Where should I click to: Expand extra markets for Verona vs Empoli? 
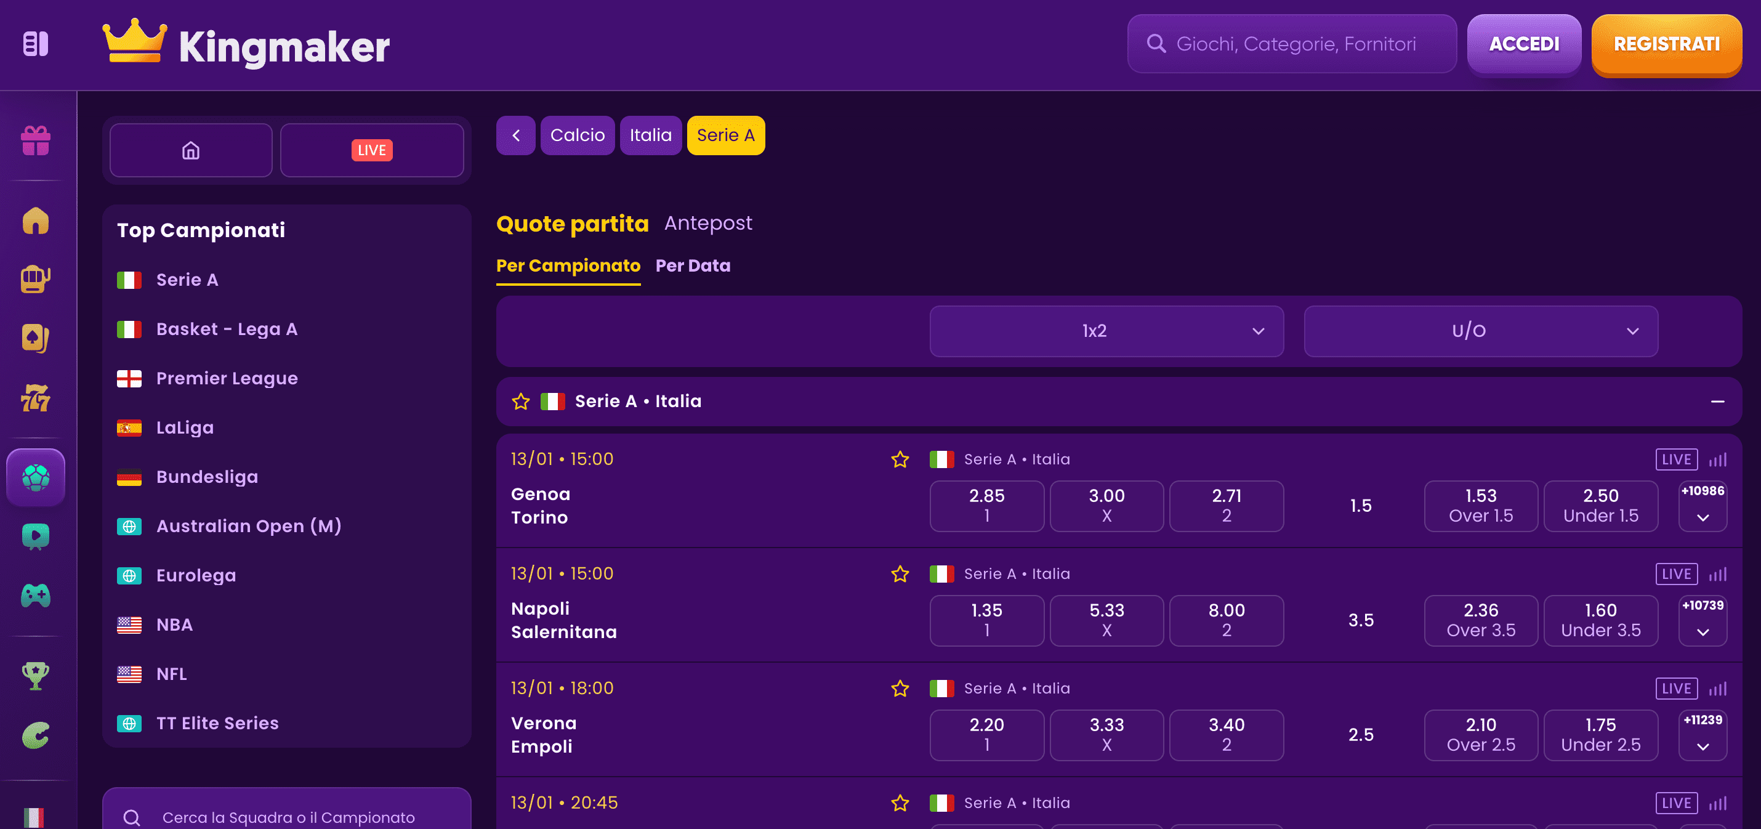[1703, 735]
